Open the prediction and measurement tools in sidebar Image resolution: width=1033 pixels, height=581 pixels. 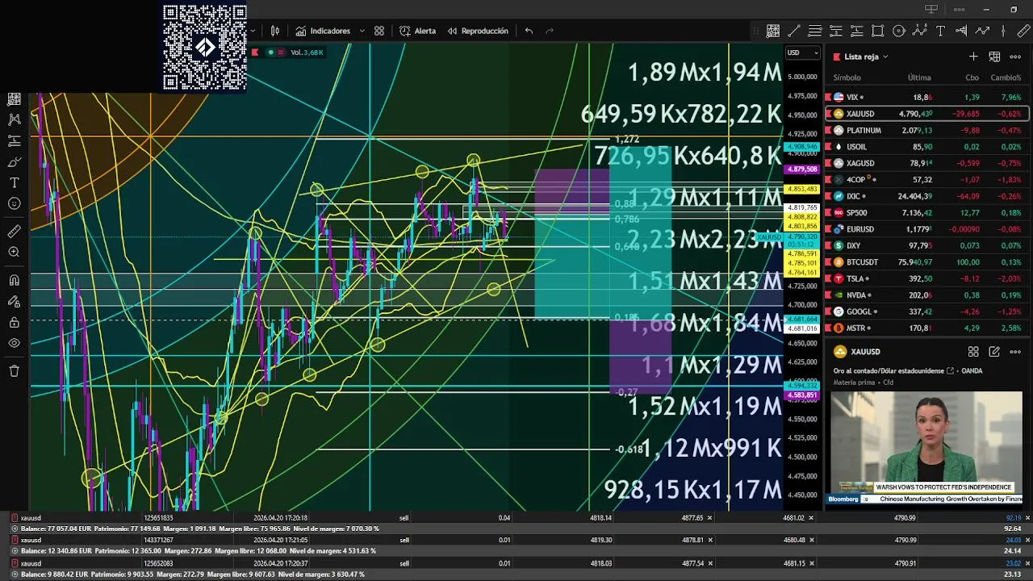click(x=14, y=140)
